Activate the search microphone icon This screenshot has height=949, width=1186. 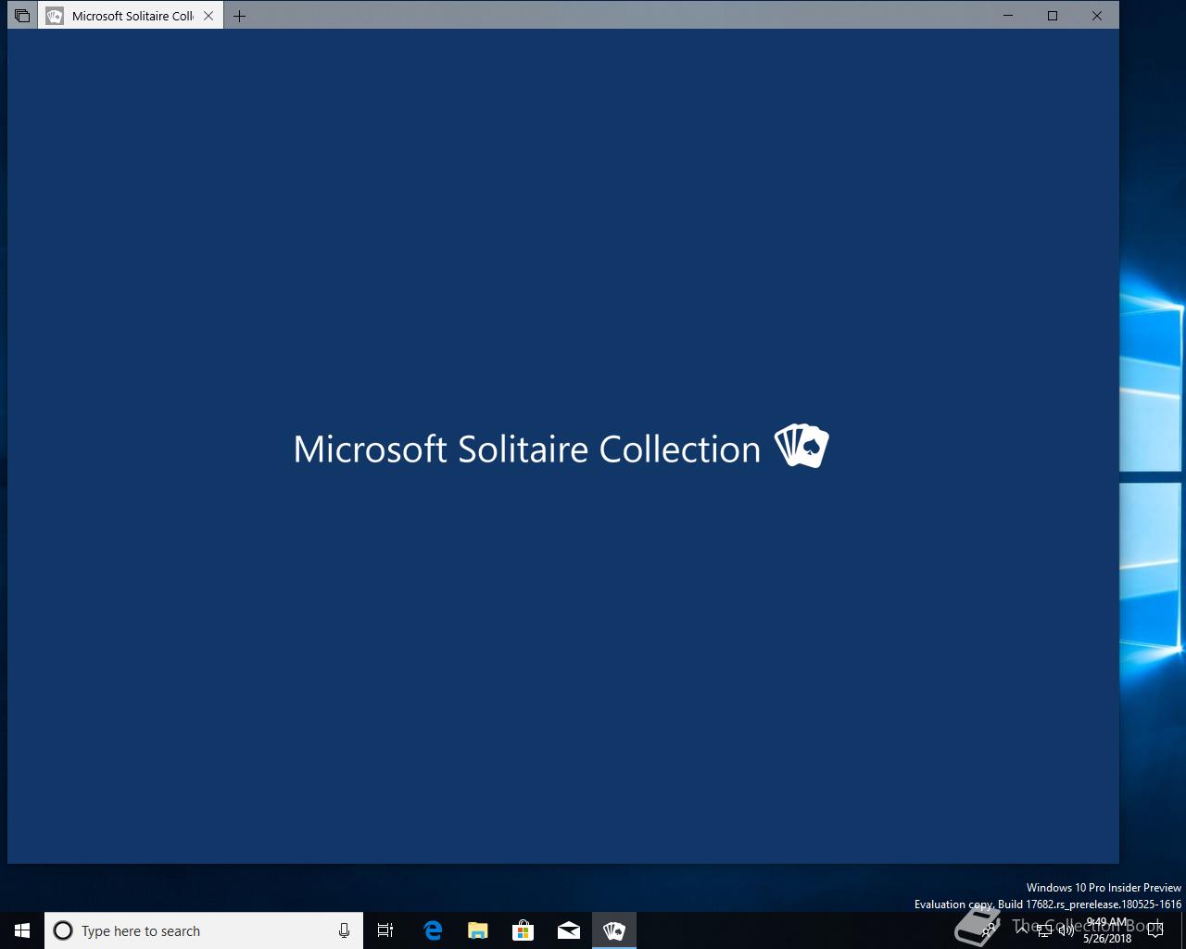[344, 930]
